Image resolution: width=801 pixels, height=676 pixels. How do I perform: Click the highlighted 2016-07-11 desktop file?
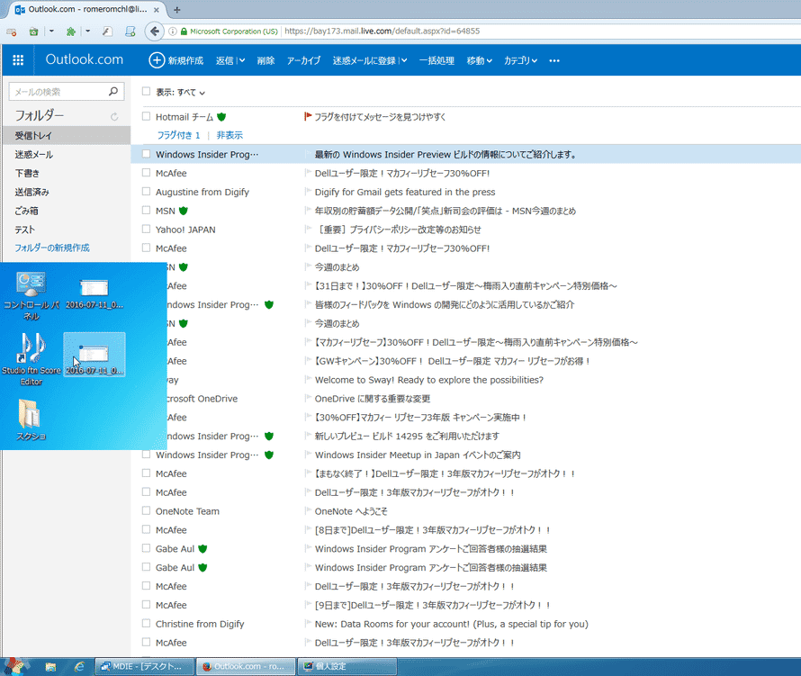[94, 355]
